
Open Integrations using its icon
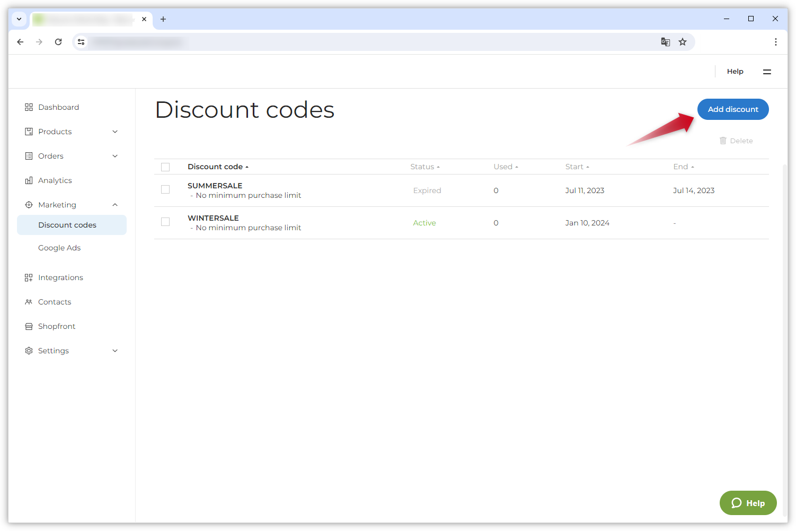coord(29,277)
